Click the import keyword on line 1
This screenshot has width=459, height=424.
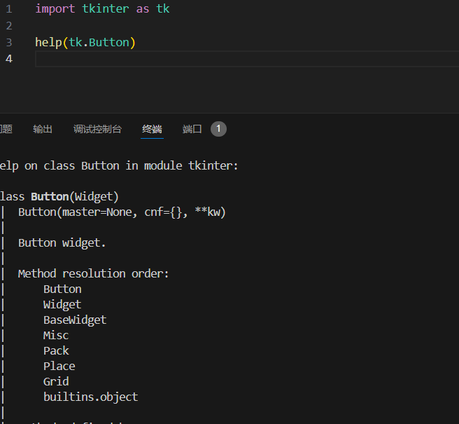click(x=53, y=8)
